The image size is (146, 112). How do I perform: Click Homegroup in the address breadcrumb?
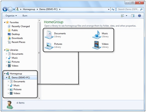[29, 9]
